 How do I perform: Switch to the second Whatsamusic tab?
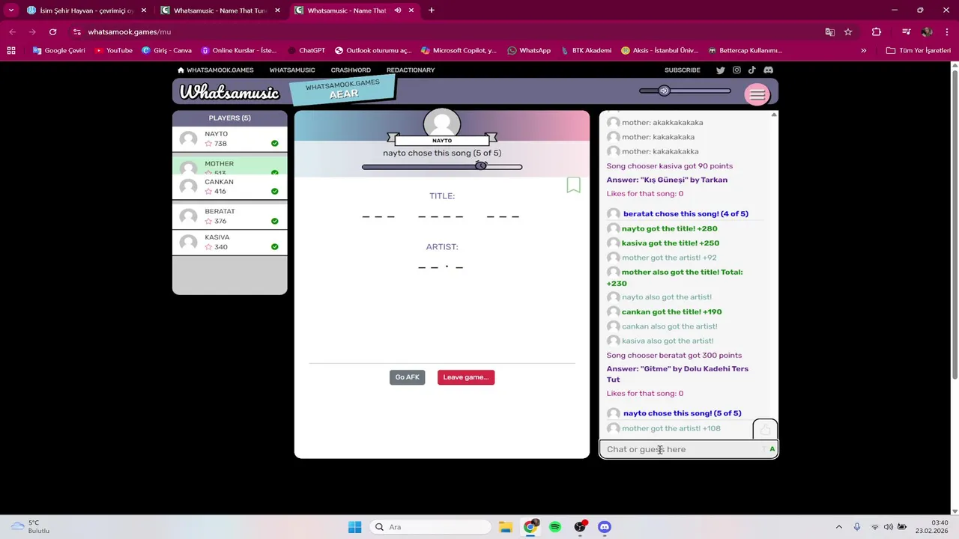220,10
